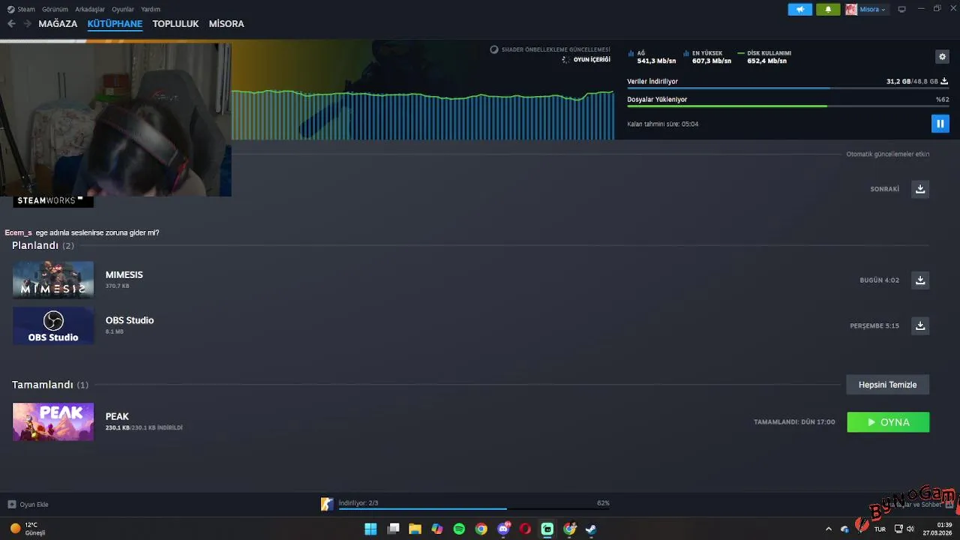The width and height of the screenshot is (960, 540).
Task: Click the DİSK KULLANIMI stat
Action: pos(765,57)
